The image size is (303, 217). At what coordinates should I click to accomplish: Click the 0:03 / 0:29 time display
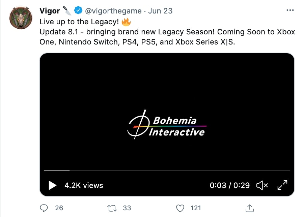pos(230,185)
